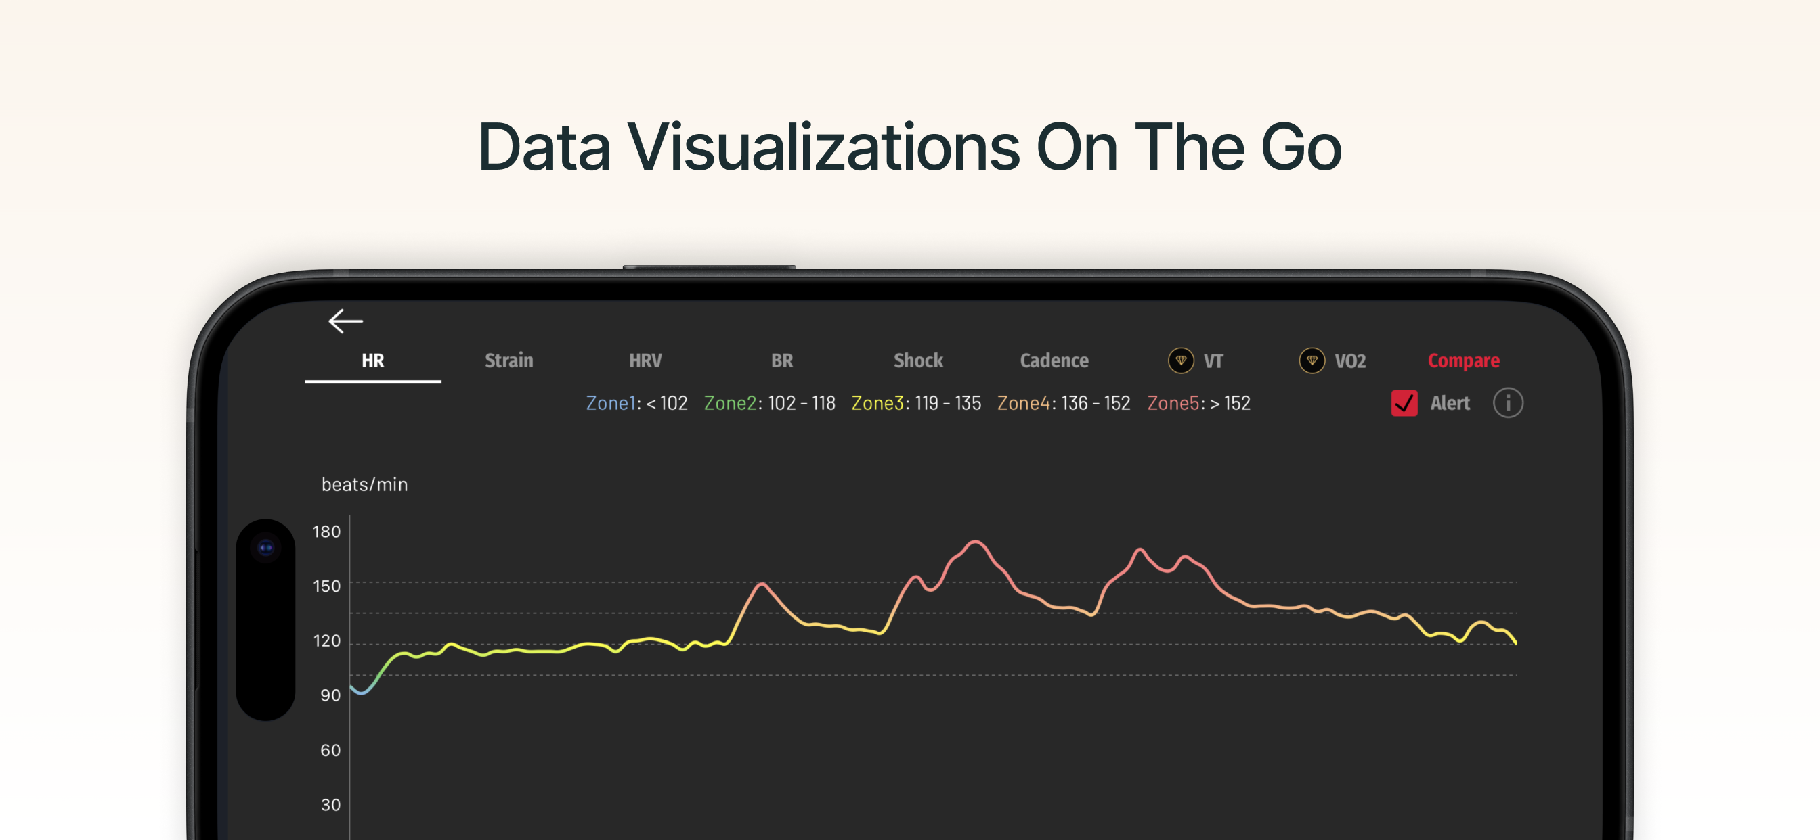Tap the Zone3 yellow legend label
This screenshot has width=1820, height=840.
pos(877,403)
